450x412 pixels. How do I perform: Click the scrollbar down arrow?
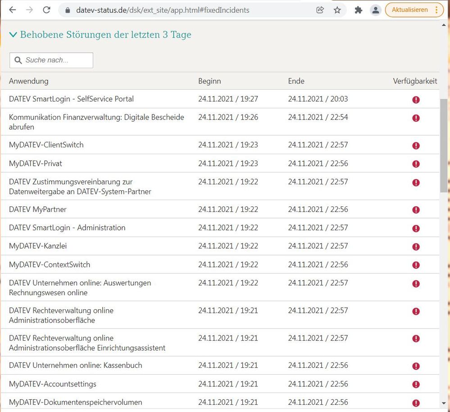pyautogui.click(x=444, y=404)
